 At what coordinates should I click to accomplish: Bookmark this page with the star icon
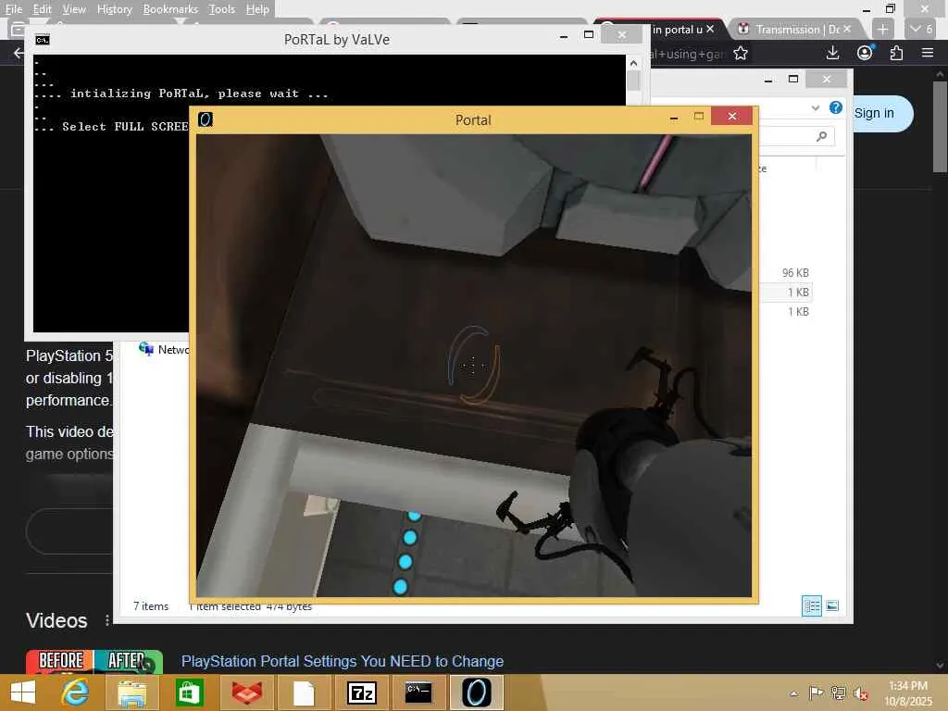740,53
